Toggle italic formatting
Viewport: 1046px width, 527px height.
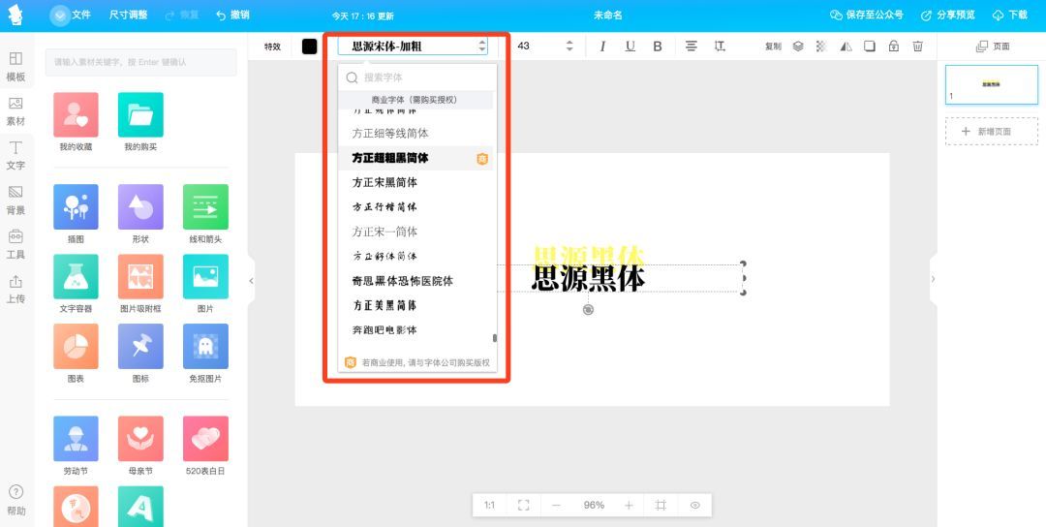(x=603, y=46)
